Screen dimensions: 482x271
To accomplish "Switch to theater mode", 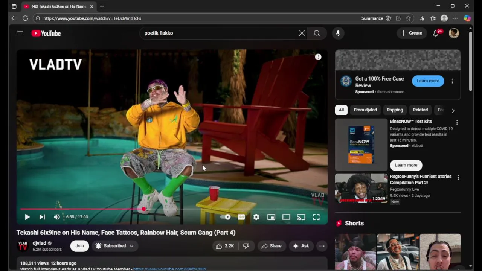I will (x=286, y=217).
